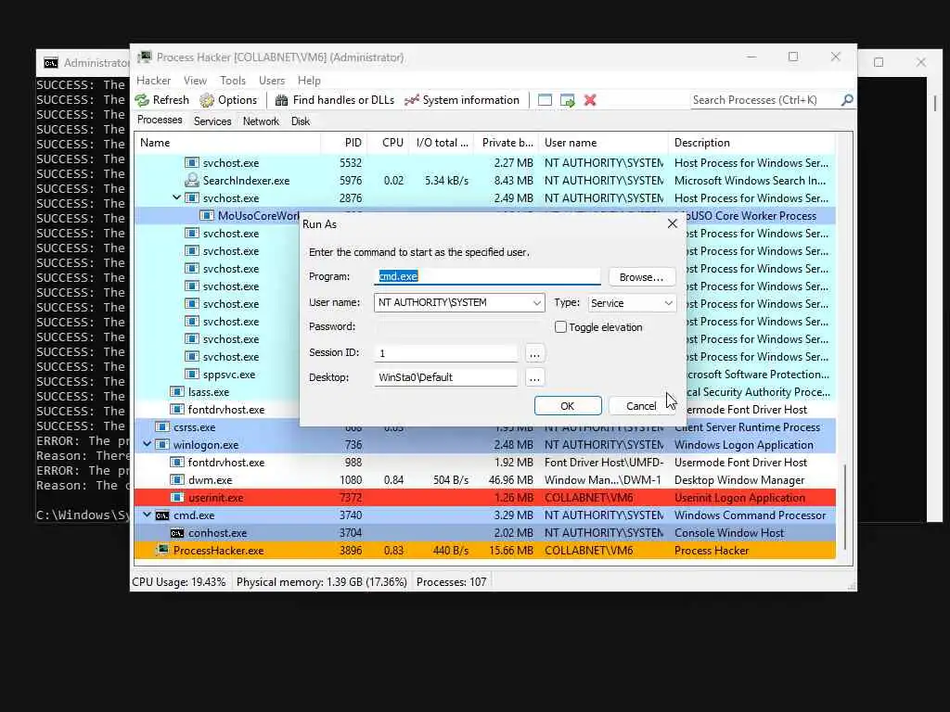Open the Help menu

(x=309, y=81)
